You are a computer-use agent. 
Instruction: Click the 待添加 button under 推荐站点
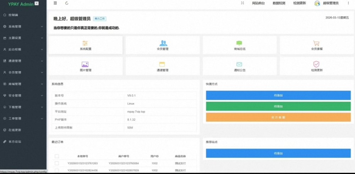tap(278, 153)
